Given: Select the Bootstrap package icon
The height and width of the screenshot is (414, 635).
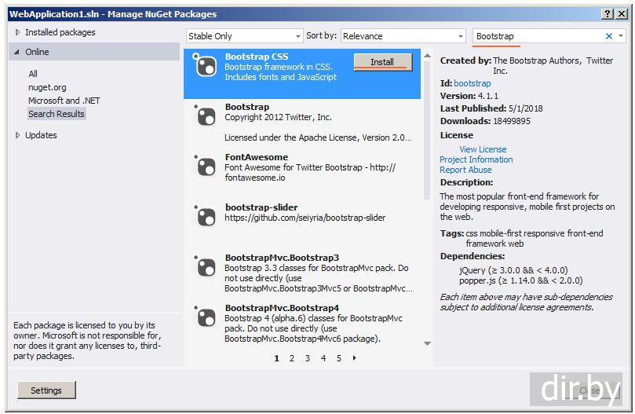Looking at the screenshot, I should point(205,116).
